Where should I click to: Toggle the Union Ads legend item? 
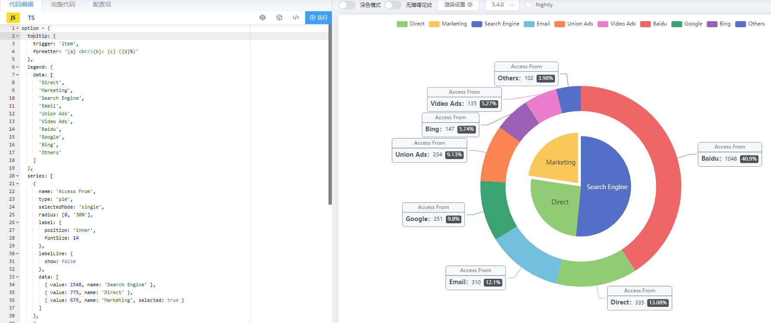[x=573, y=24]
